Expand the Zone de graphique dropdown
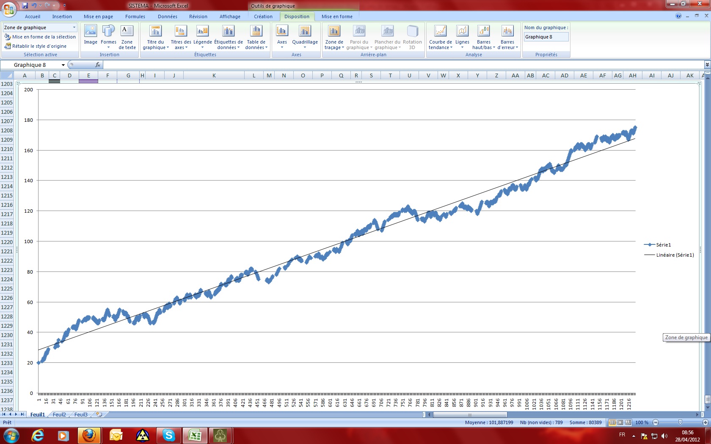Viewport: 711px width, 444px height. pos(74,27)
